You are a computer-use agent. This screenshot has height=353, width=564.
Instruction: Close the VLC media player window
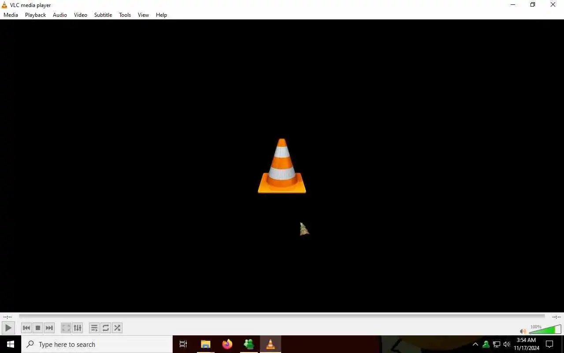click(553, 5)
